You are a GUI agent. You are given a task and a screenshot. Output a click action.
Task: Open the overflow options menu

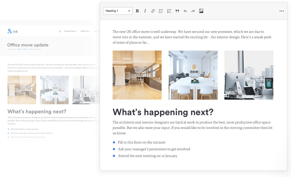pyautogui.click(x=281, y=11)
